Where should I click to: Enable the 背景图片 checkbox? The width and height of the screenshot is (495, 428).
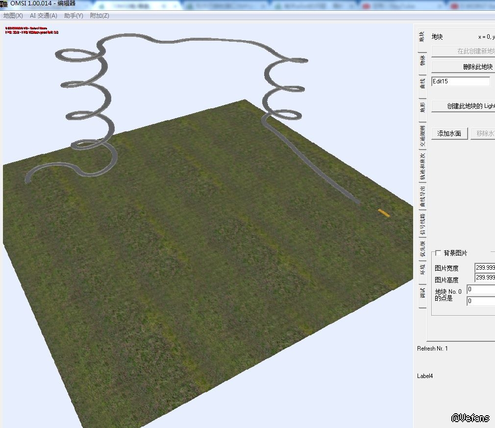point(438,253)
